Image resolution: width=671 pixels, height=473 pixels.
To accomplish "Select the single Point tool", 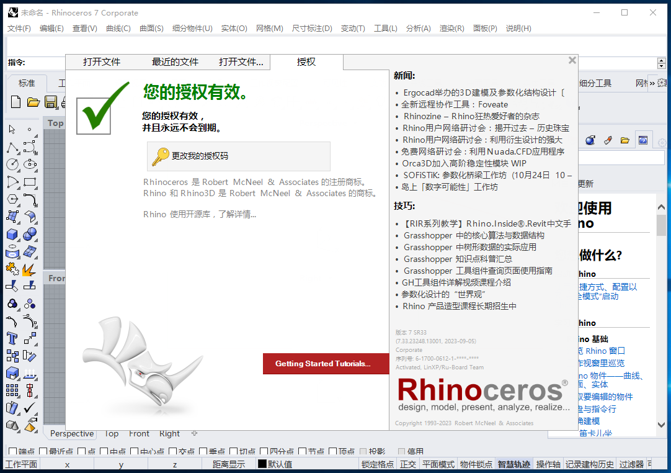I will [30, 129].
